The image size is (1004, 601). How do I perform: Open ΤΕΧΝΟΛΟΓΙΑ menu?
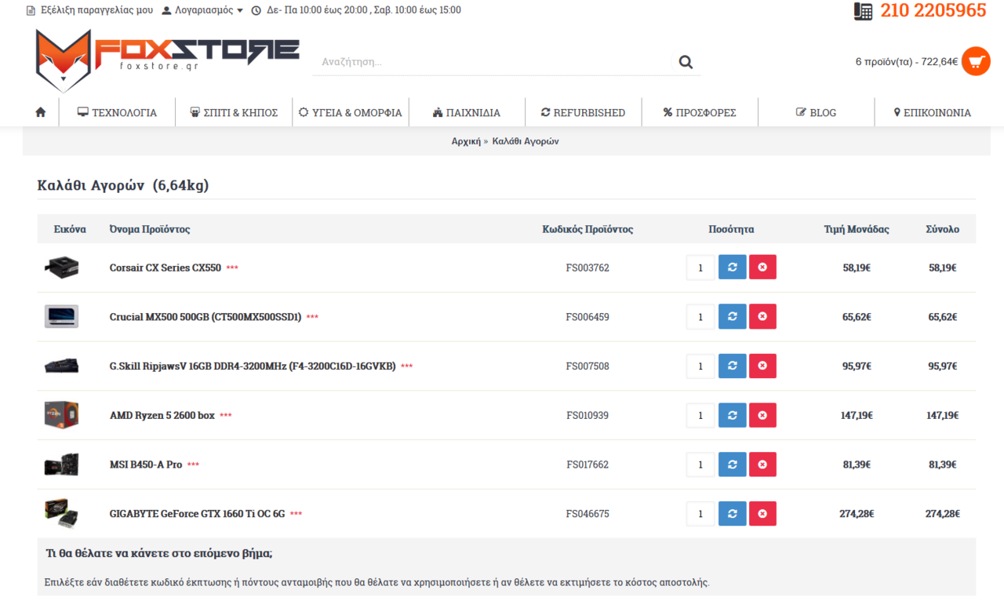(117, 112)
